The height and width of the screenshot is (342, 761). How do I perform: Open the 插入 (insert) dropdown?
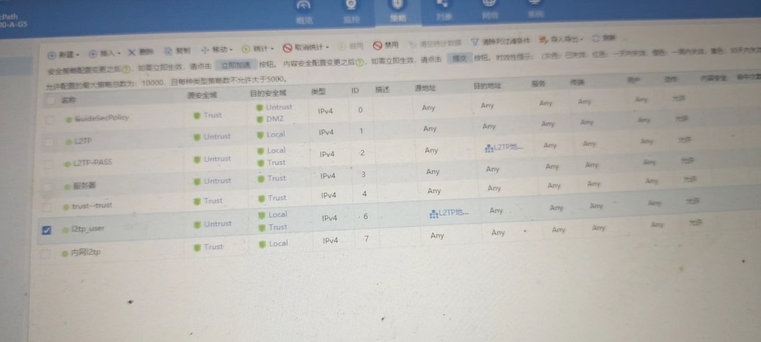105,53
